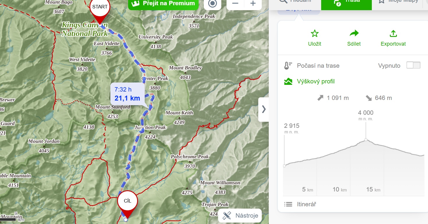Click the 4 000 peak point on profile

366,140
